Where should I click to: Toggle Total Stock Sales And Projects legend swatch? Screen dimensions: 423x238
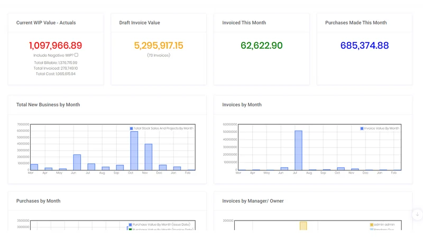pyautogui.click(x=131, y=129)
